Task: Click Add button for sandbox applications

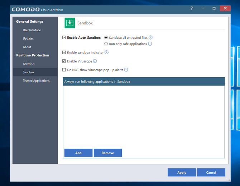Action: click(x=78, y=153)
